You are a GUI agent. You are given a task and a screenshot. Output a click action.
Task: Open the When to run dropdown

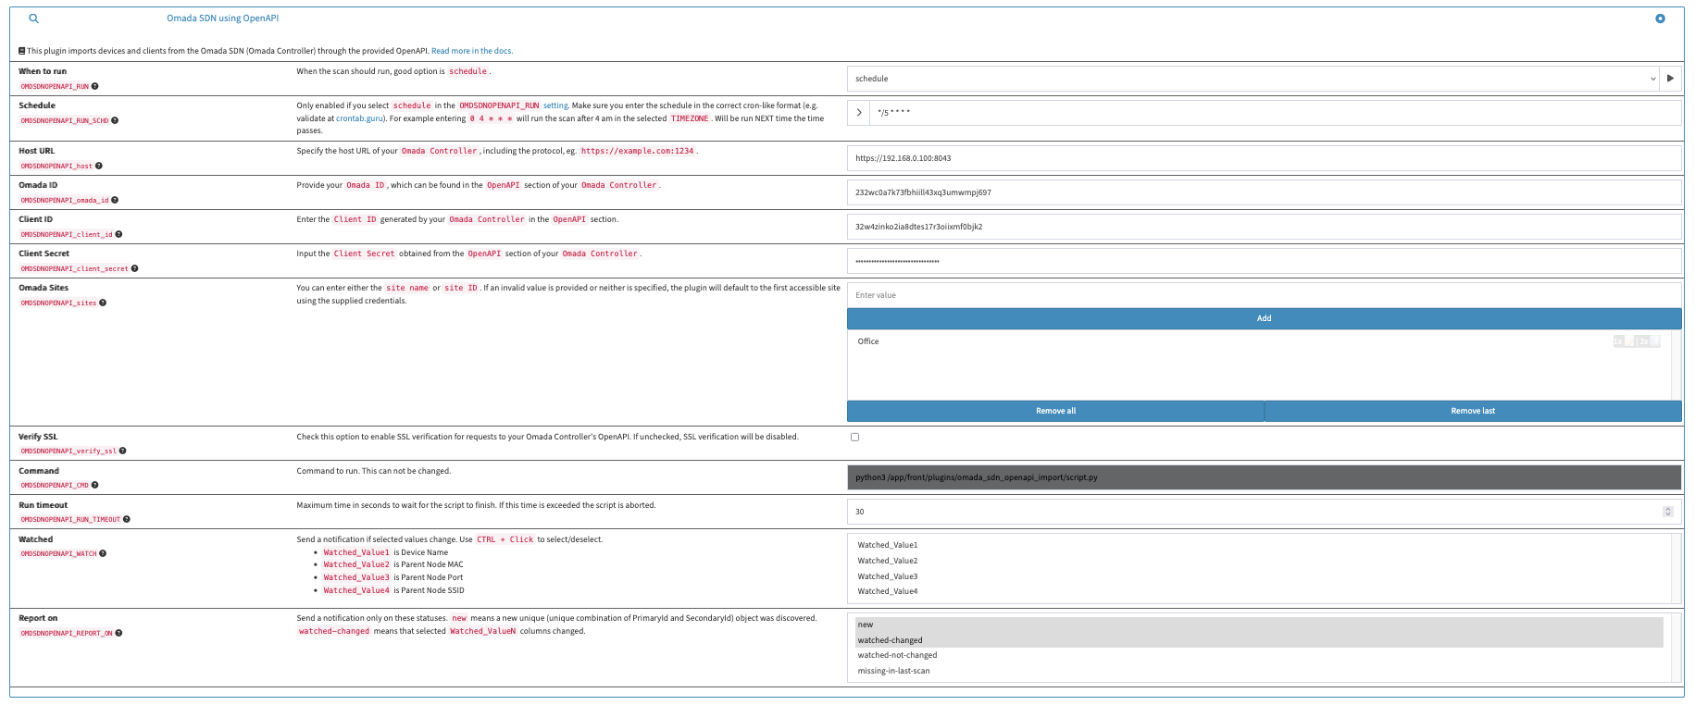(x=1252, y=79)
